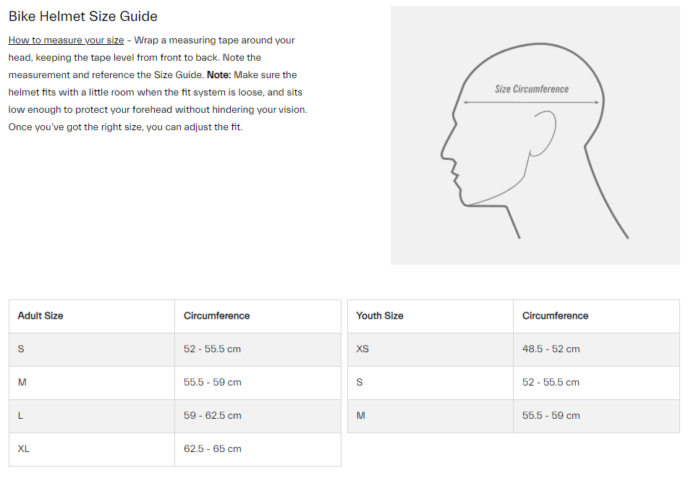This screenshot has height=481, width=696.
Task: Select the "Adult Size" column header
Action: click(41, 316)
